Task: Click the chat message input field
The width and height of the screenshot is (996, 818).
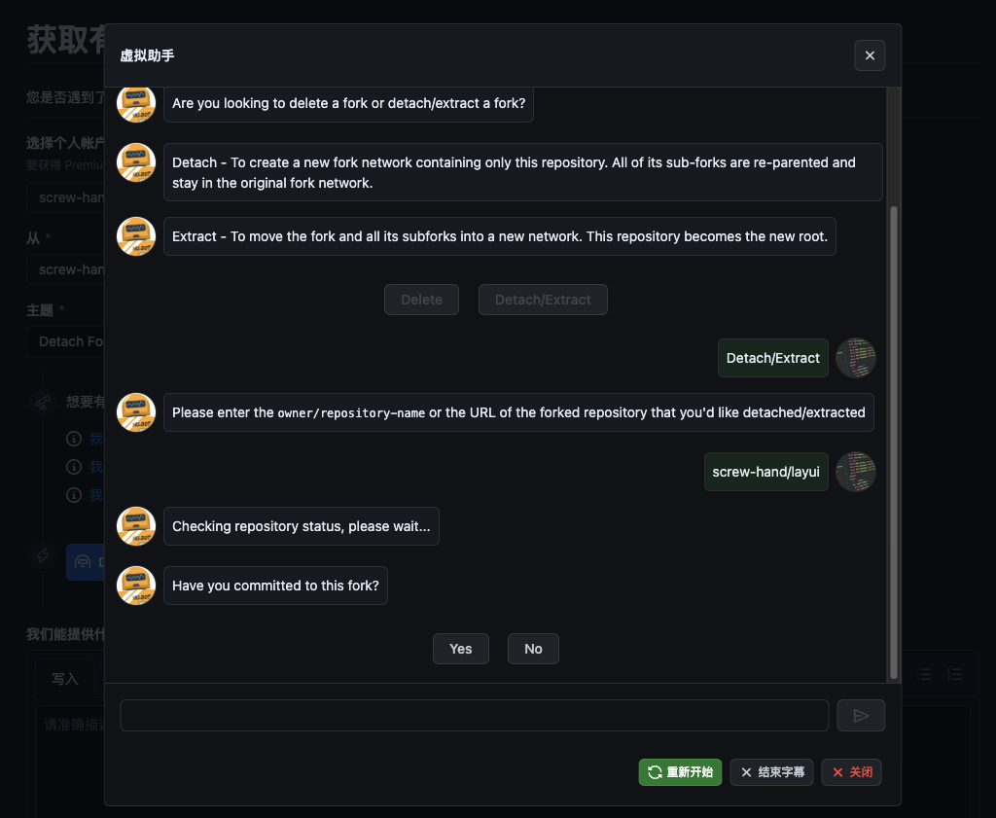Action: [x=474, y=716]
